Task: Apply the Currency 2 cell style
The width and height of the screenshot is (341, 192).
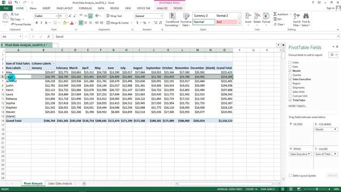Action: click(x=204, y=15)
